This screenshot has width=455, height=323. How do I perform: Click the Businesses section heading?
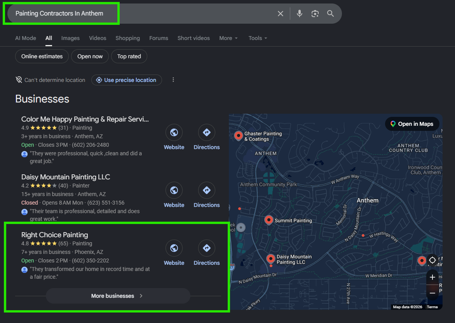[x=42, y=99]
